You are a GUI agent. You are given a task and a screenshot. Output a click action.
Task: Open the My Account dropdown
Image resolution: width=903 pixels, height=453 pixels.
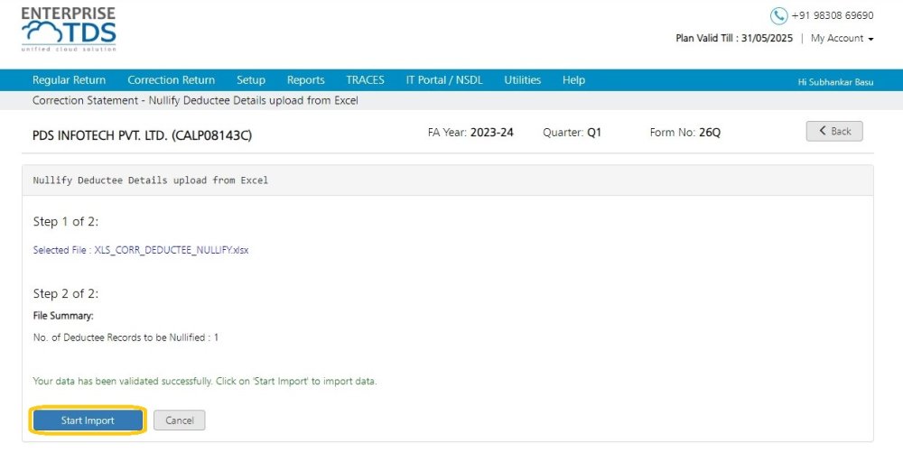coord(842,39)
